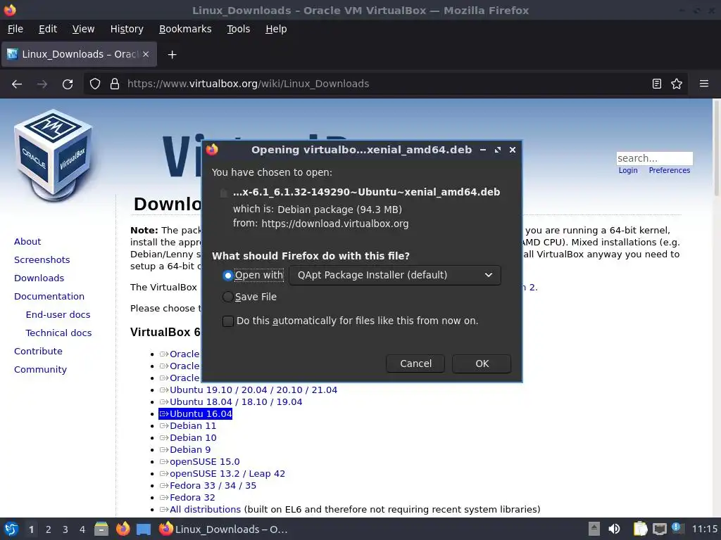Open the file manager taskbar icon
Image resolution: width=721 pixels, height=540 pixels.
coord(101,529)
